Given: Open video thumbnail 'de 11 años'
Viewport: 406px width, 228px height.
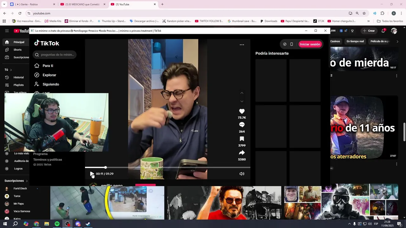Looking at the screenshot, I should (364, 127).
